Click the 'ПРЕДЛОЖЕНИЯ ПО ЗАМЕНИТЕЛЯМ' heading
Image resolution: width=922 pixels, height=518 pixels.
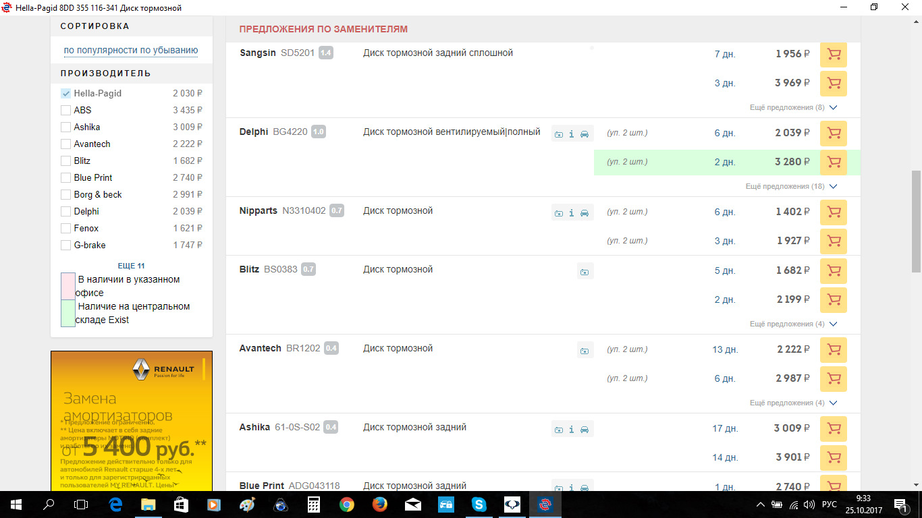click(x=323, y=30)
